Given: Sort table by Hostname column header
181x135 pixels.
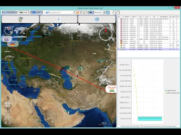Looking at the screenshot, I should (x=164, y=17).
